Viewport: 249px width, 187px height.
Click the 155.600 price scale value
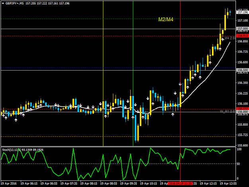point(243,145)
